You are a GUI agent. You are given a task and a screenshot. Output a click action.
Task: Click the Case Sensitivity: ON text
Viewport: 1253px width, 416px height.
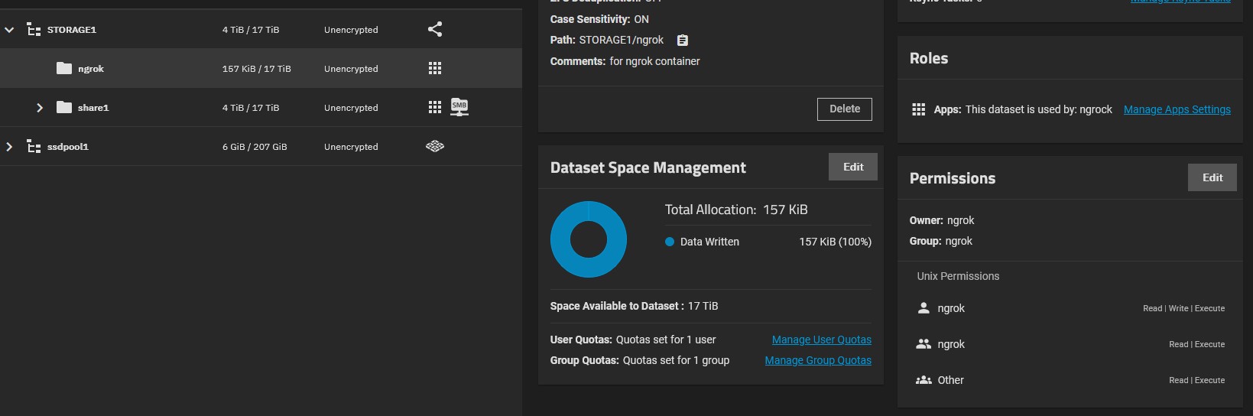599,19
